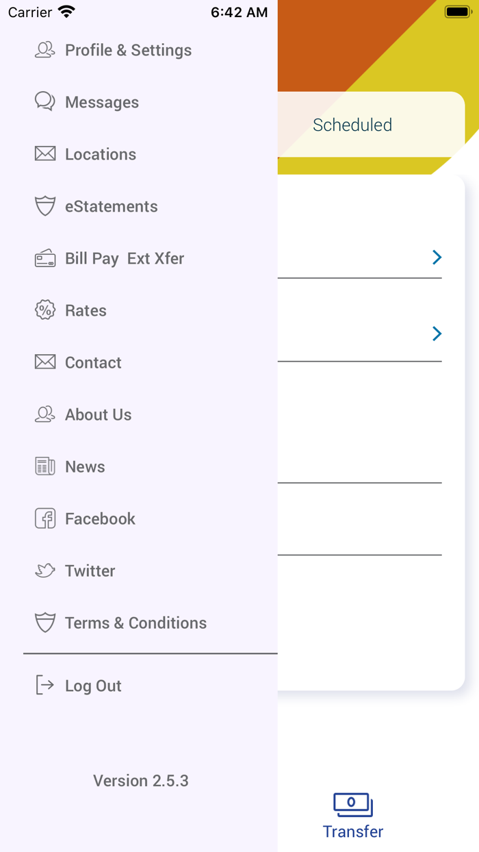Tap the Transfer money icon
Viewport: 479px width, 852px height.
353,805
